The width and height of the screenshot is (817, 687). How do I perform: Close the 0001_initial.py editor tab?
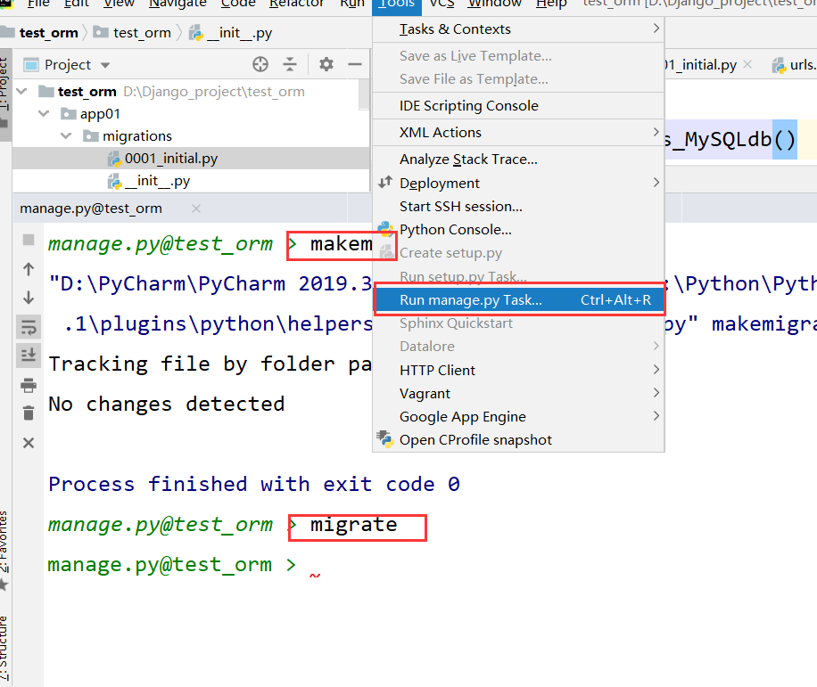(x=747, y=64)
